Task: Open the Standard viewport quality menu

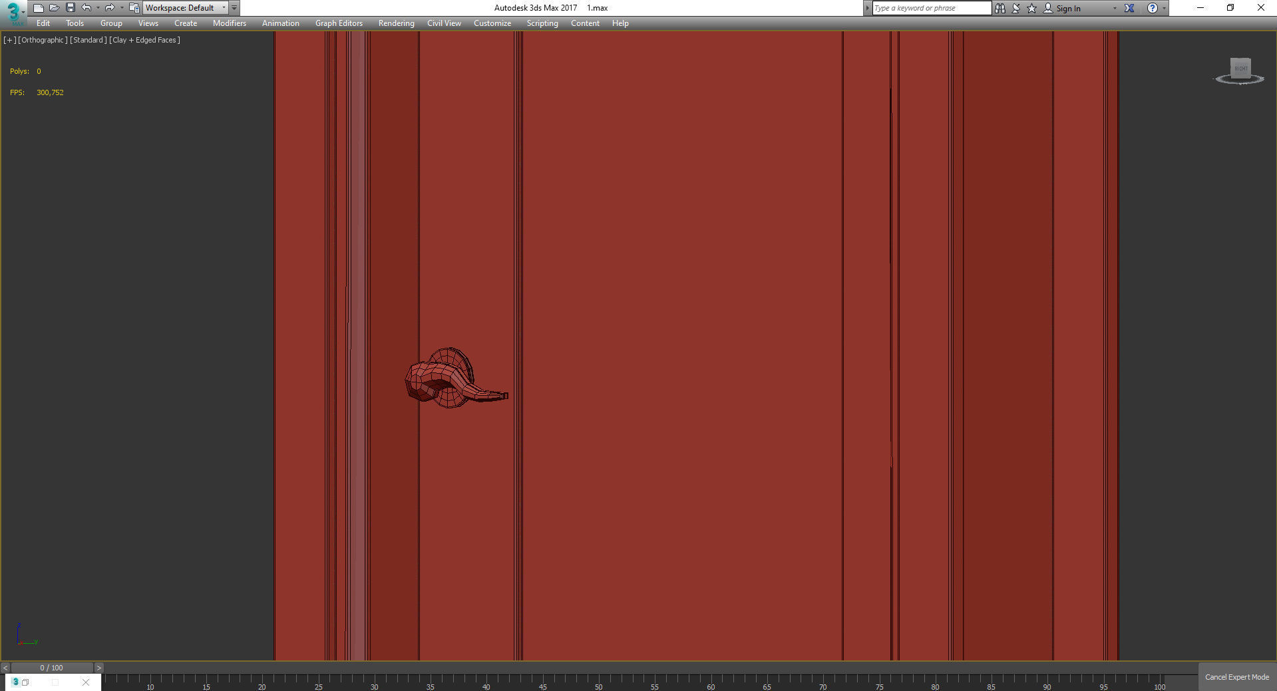Action: coord(89,40)
